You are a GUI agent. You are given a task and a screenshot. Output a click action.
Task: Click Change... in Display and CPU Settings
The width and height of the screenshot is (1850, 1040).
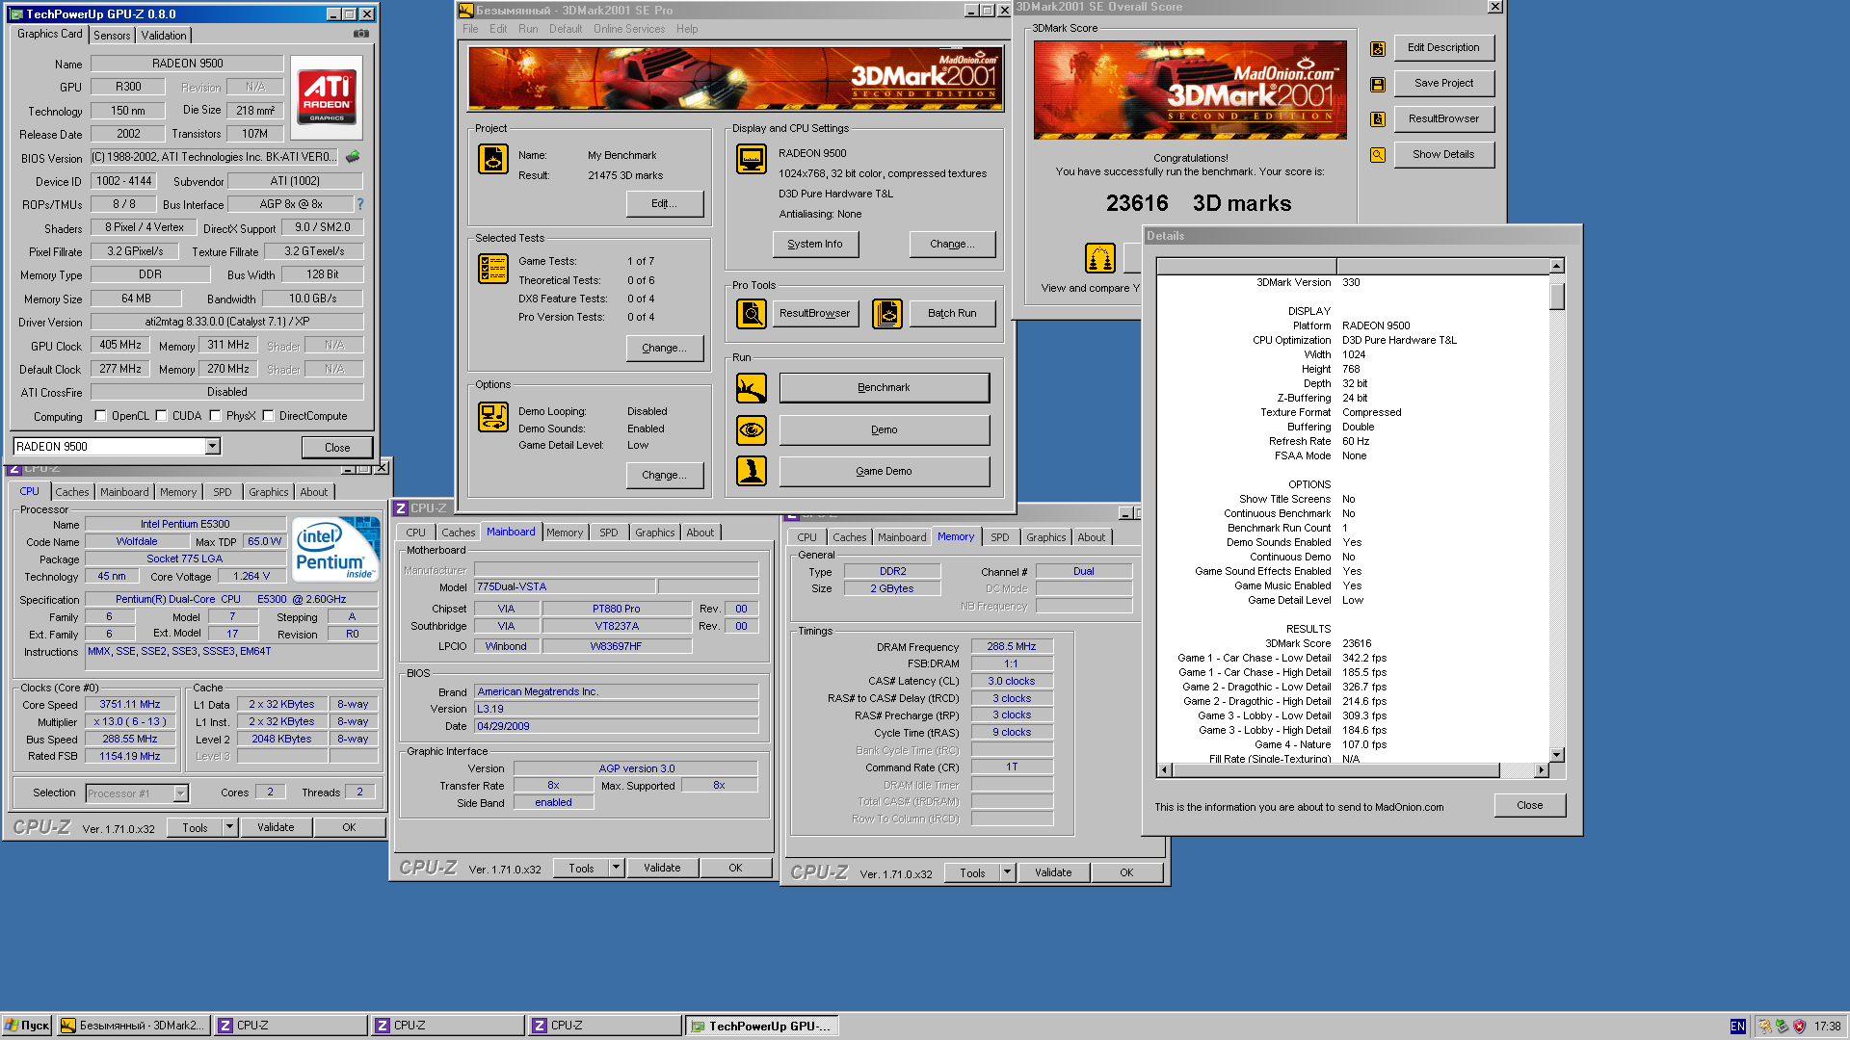click(952, 244)
